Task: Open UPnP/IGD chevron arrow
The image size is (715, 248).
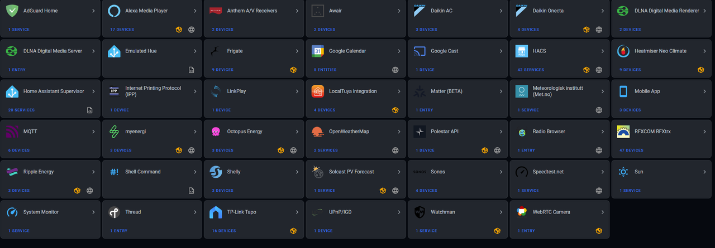Action: [399, 212]
